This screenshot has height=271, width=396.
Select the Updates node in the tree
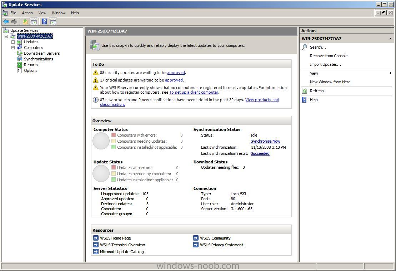click(x=31, y=42)
